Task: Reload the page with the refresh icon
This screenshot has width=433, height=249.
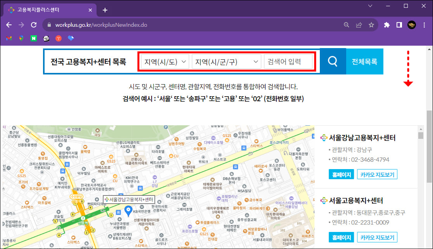Action: 34,24
